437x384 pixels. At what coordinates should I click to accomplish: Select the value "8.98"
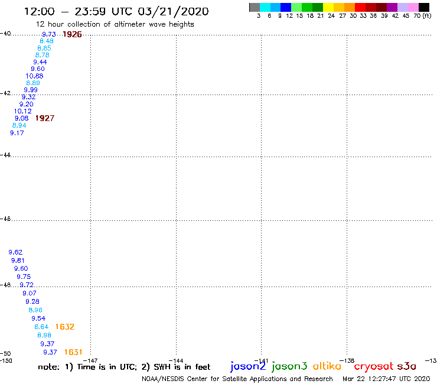(x=44, y=335)
